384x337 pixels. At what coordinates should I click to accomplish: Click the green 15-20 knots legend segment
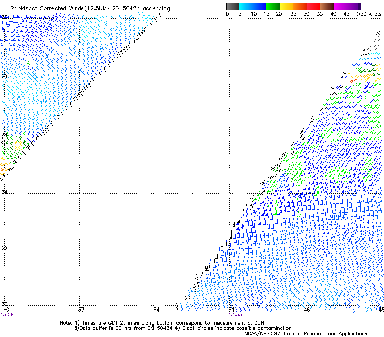point(273,6)
